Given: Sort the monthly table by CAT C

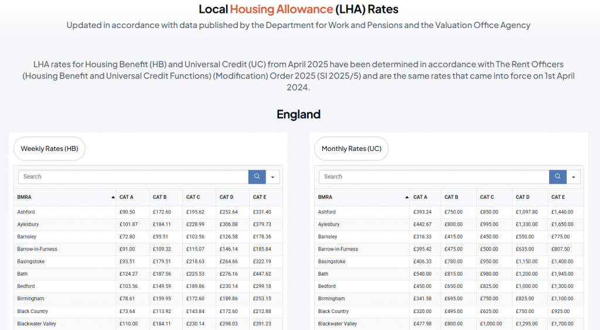Looking at the screenshot, I should pyautogui.click(x=487, y=197).
